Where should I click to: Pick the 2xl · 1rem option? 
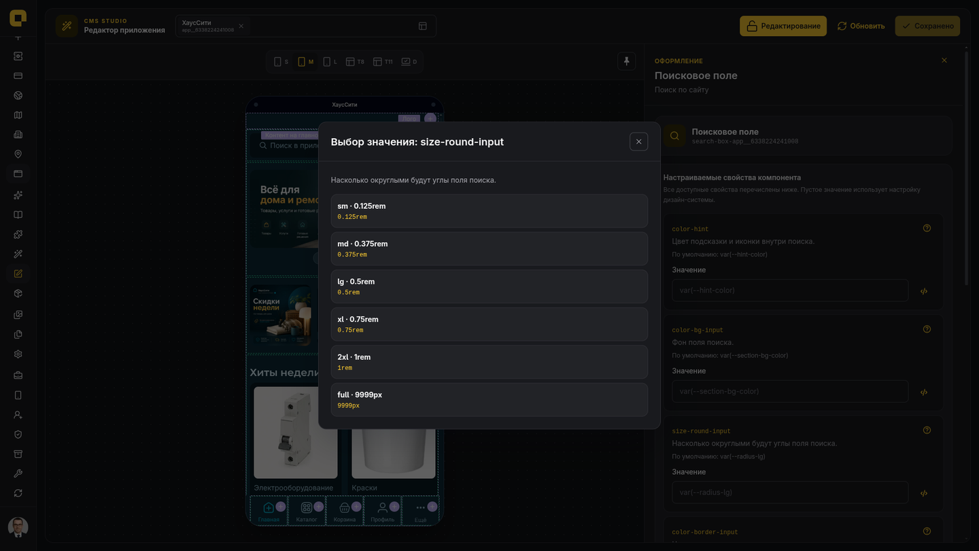click(x=489, y=362)
